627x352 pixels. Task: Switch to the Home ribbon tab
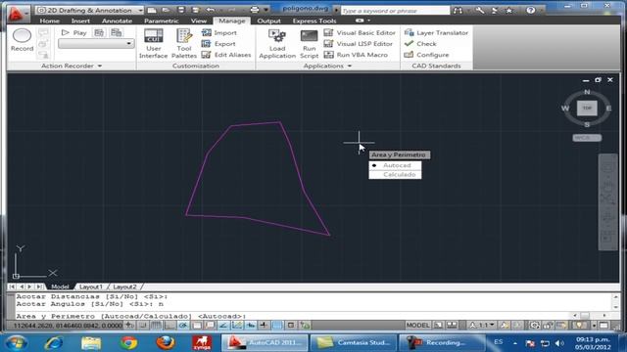pyautogui.click(x=50, y=21)
